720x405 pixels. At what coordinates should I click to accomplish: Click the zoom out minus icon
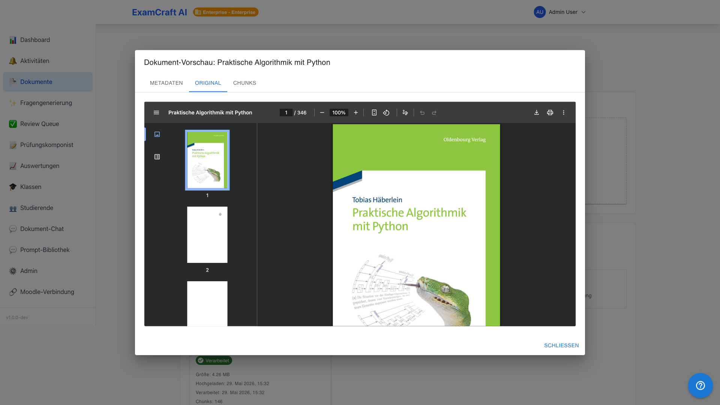pos(322,112)
